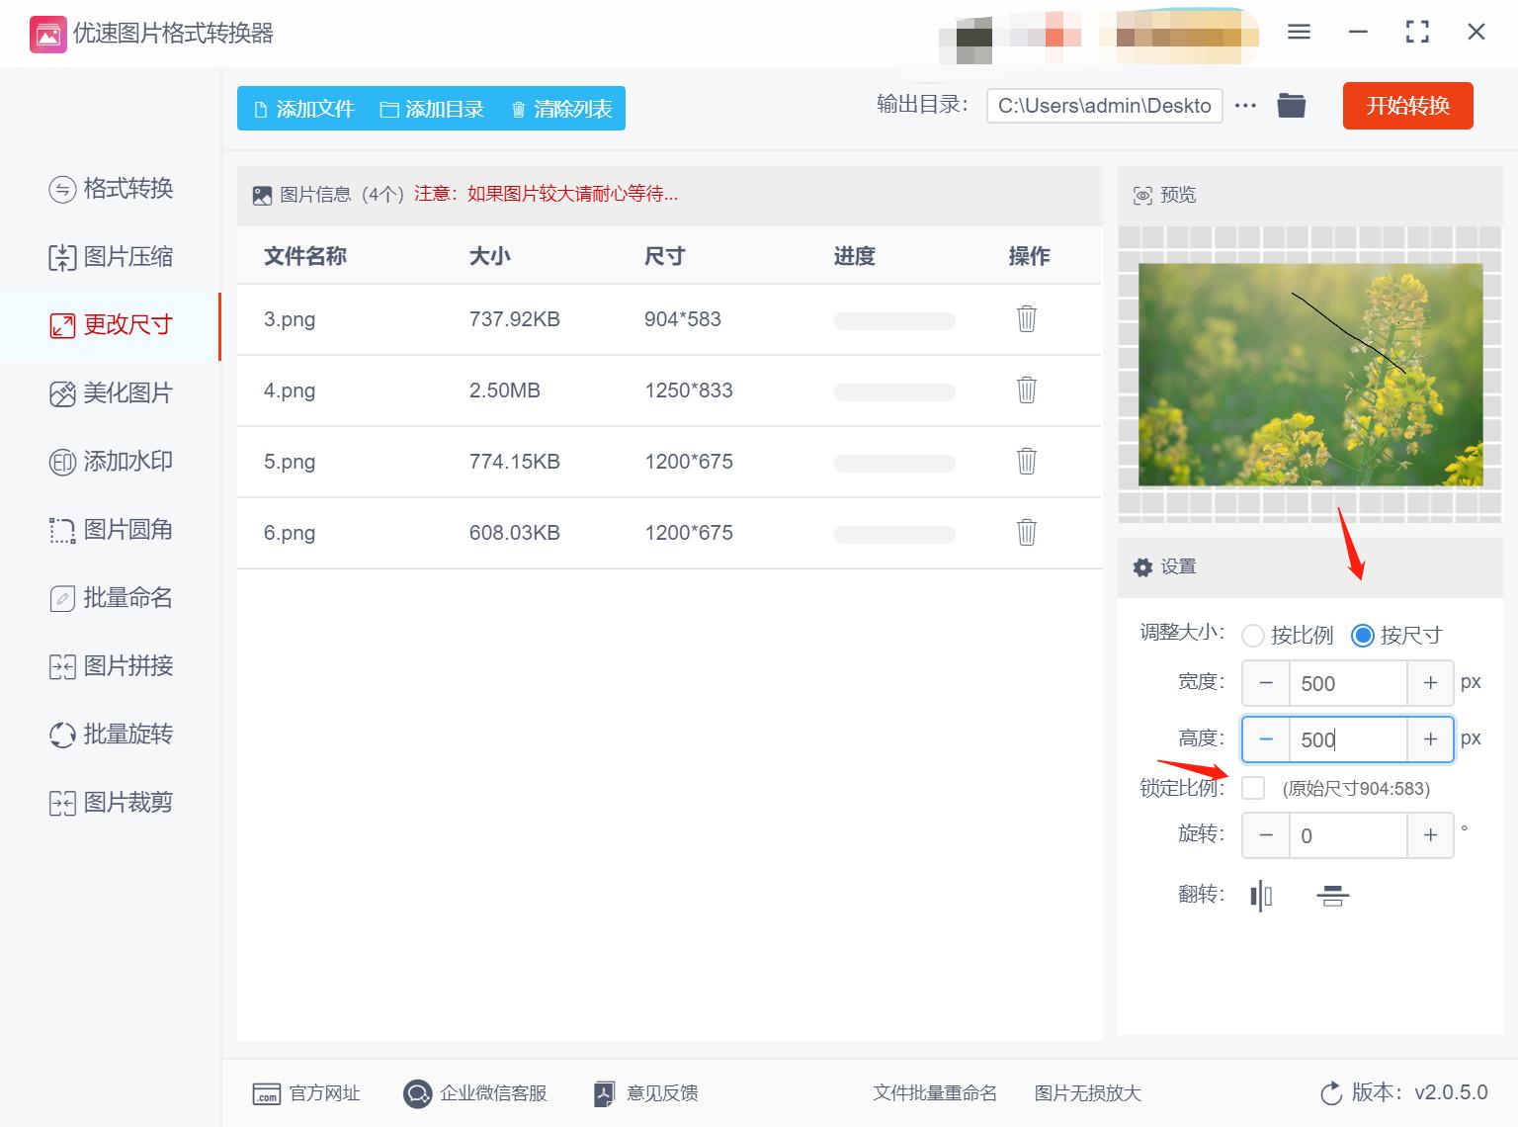Open output directory options with ellipsis button

1245,106
